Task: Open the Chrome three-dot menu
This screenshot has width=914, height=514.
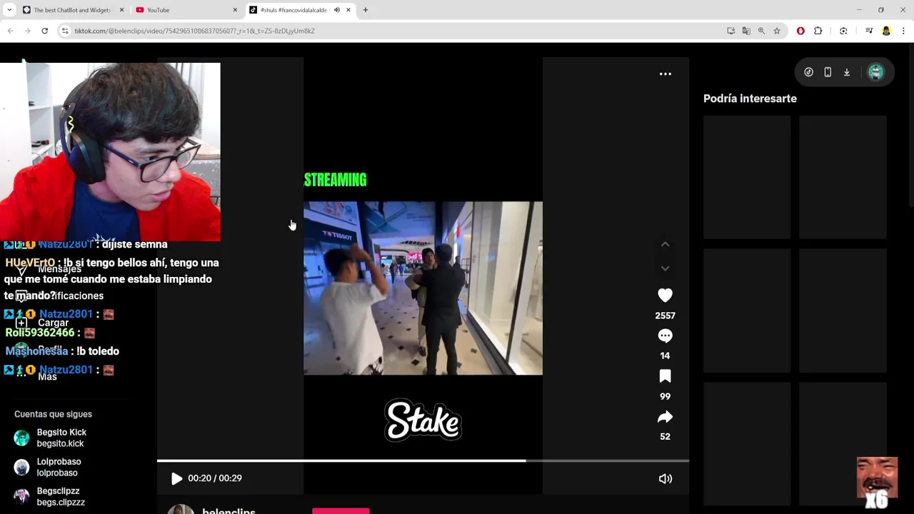Action: tap(903, 31)
